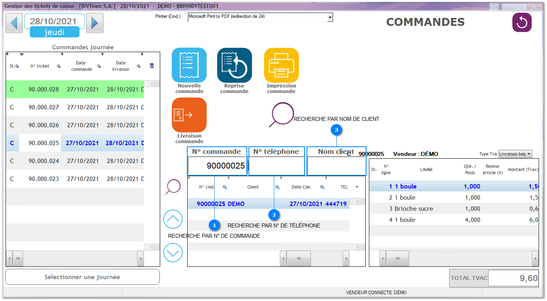Go to previous day with left arrow
Viewport: 547px width, 301px height.
click(14, 23)
